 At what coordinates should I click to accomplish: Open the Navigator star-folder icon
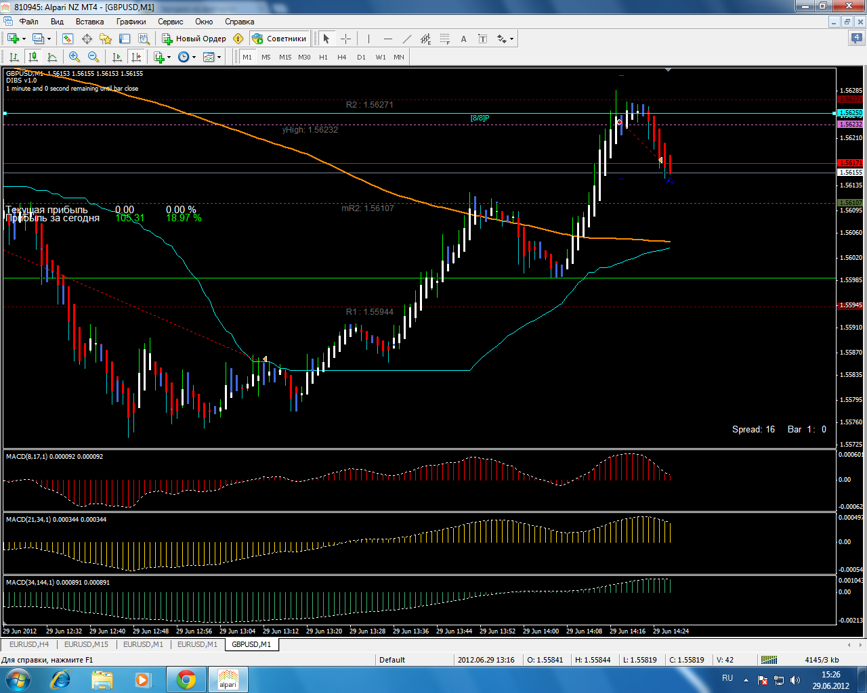tap(105, 39)
